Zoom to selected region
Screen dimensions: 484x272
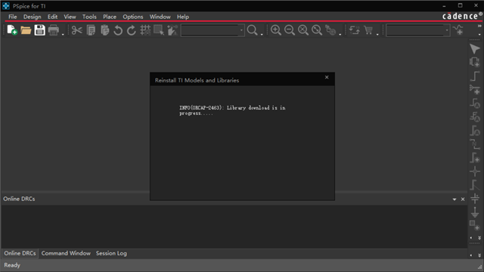coord(317,30)
